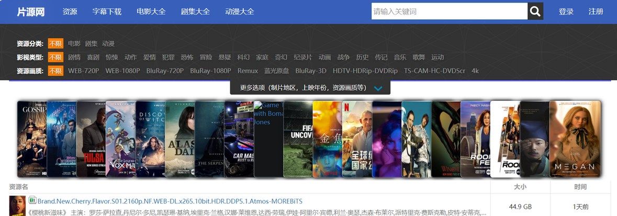Click the Brand New Cherry Flavor row thumbnail
The image size is (617, 216).
pyautogui.click(x=17, y=206)
